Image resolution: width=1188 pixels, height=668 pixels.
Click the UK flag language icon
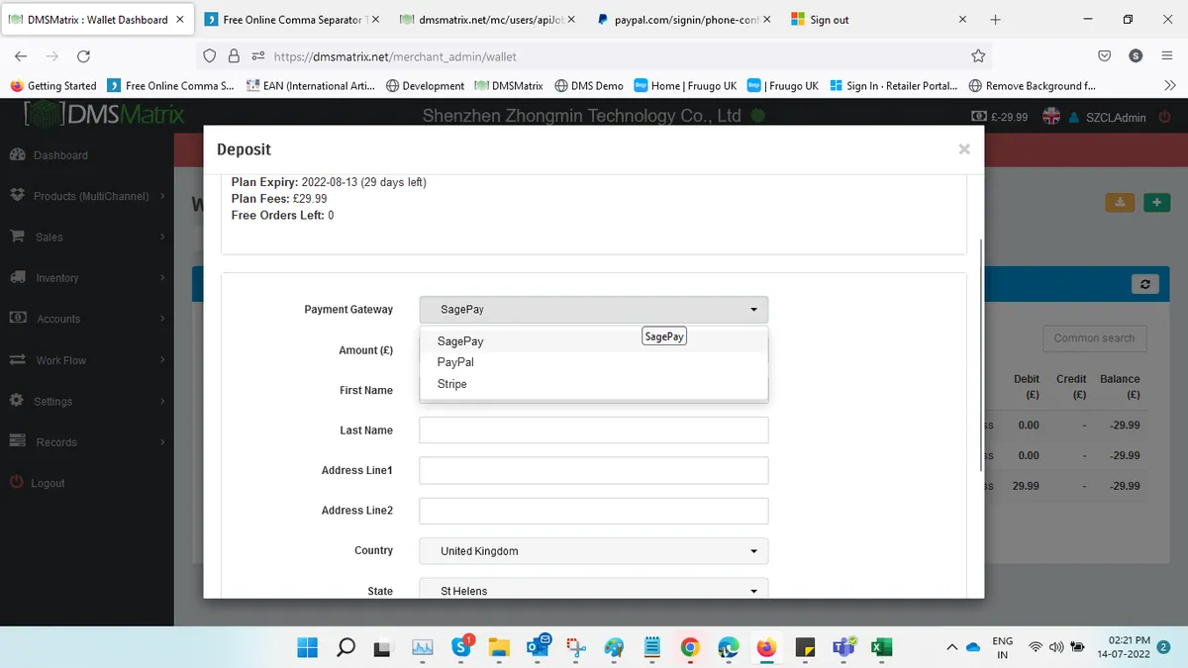click(1050, 117)
